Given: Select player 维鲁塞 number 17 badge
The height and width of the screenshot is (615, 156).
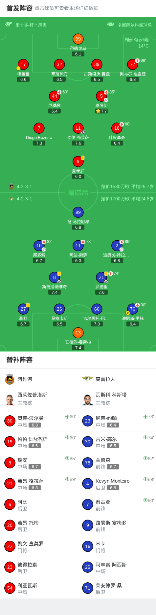Looking at the screenshot, I should pos(23,64).
